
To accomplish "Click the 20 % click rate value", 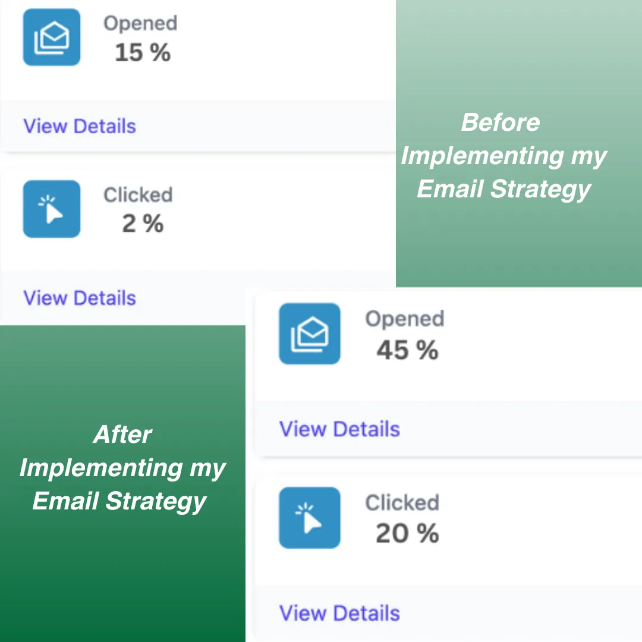I will [x=407, y=534].
